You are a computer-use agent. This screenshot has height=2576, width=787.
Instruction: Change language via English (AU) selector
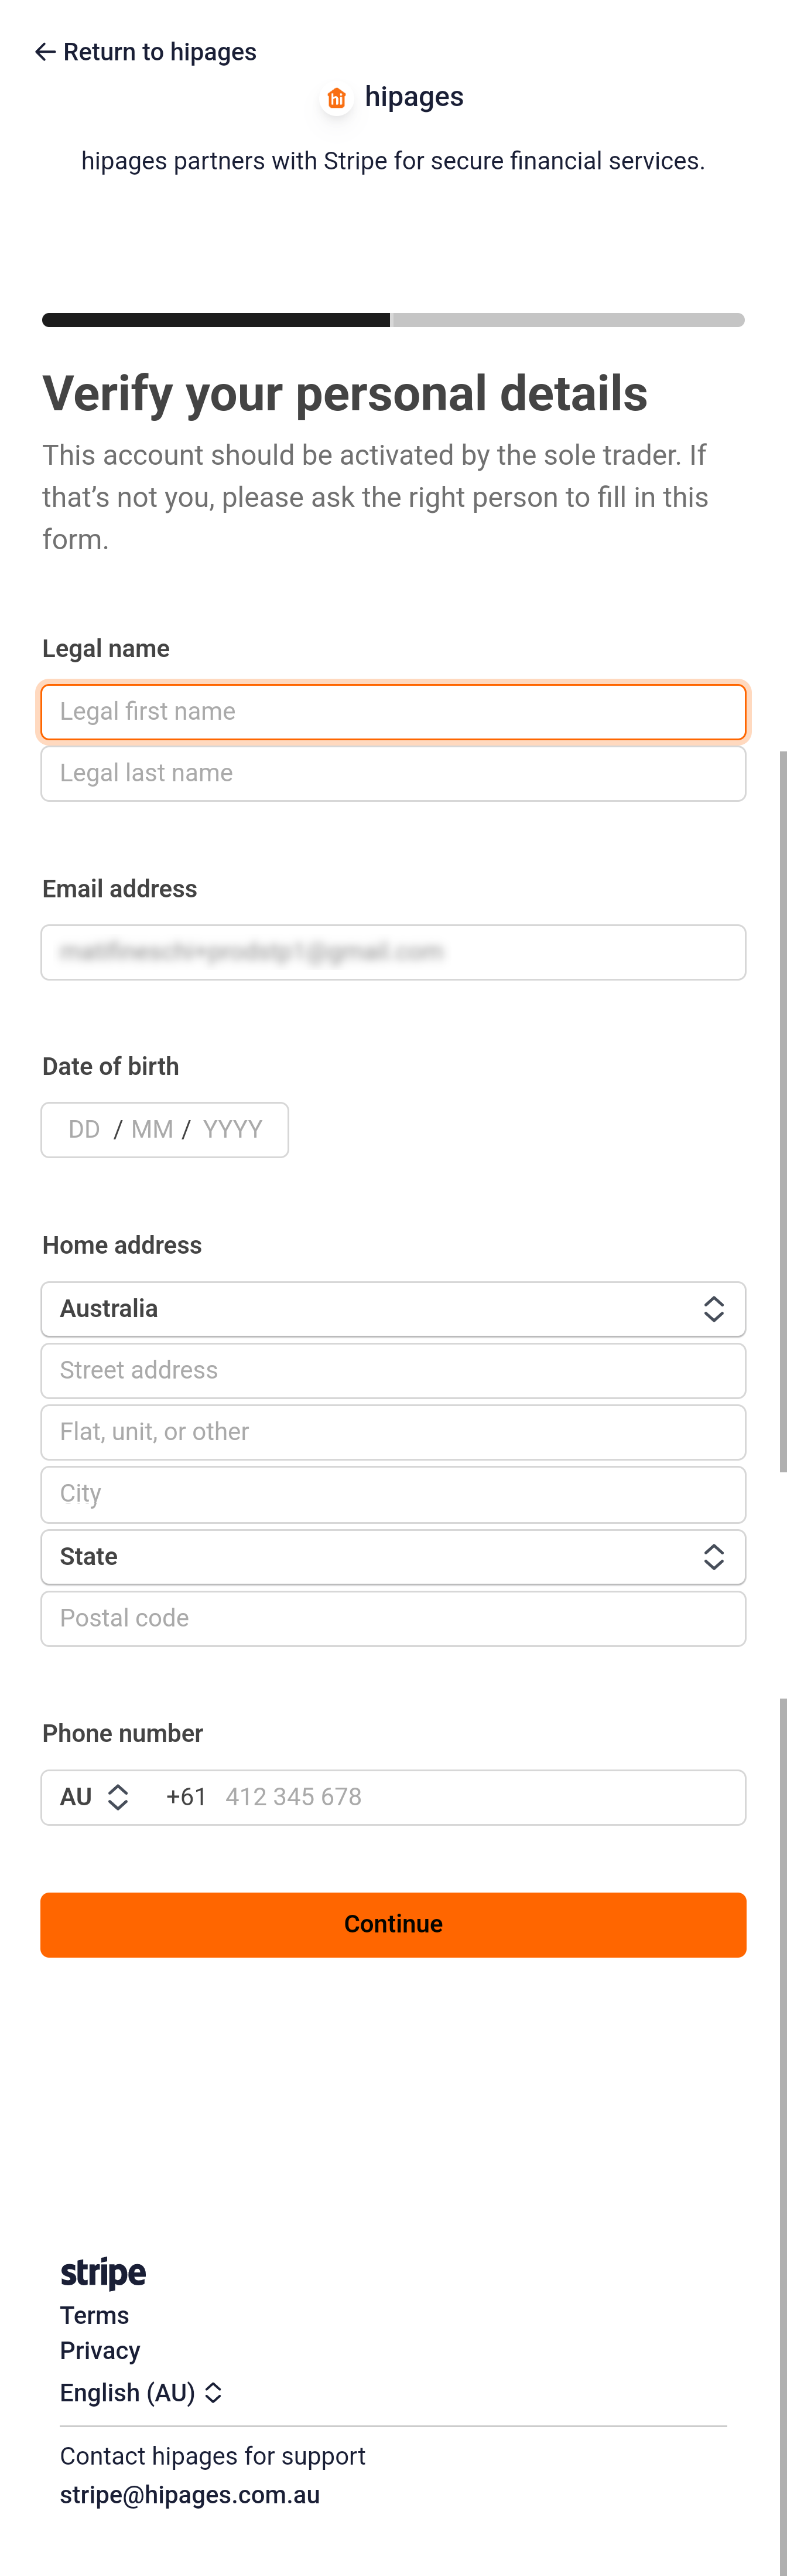click(x=141, y=2393)
